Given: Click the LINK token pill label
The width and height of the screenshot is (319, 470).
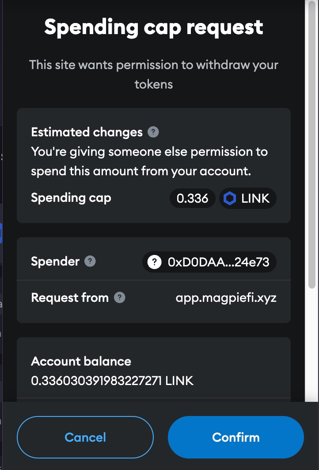Looking at the screenshot, I should pyautogui.click(x=255, y=198).
